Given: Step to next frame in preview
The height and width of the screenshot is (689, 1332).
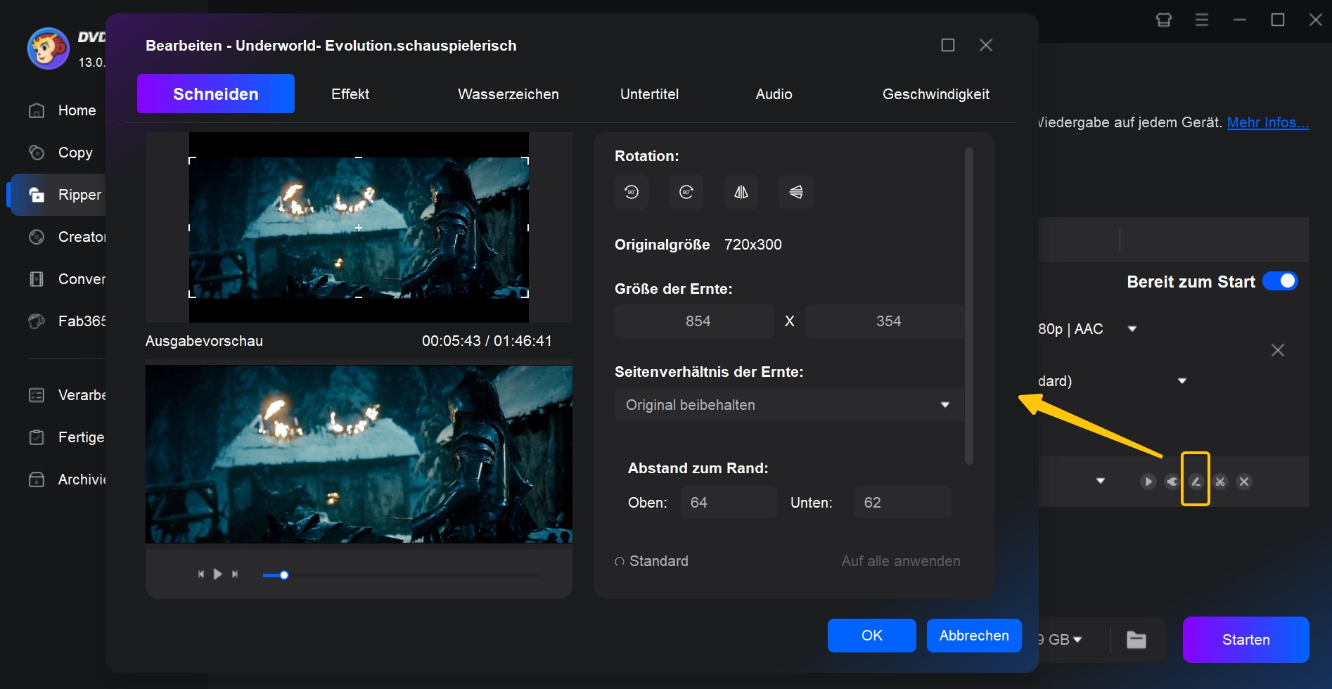Looking at the screenshot, I should click(x=235, y=574).
